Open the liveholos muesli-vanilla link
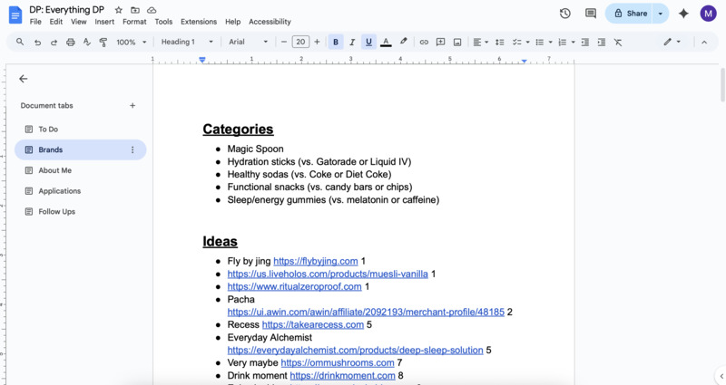726x385 pixels. [x=328, y=274]
